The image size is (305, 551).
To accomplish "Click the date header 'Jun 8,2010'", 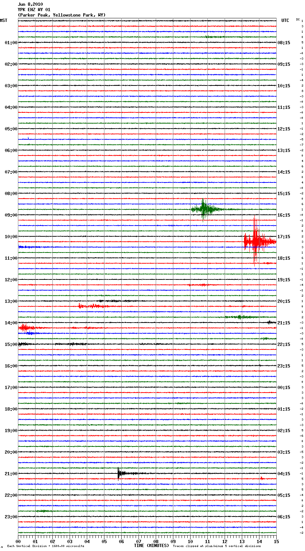I will click(30, 4).
